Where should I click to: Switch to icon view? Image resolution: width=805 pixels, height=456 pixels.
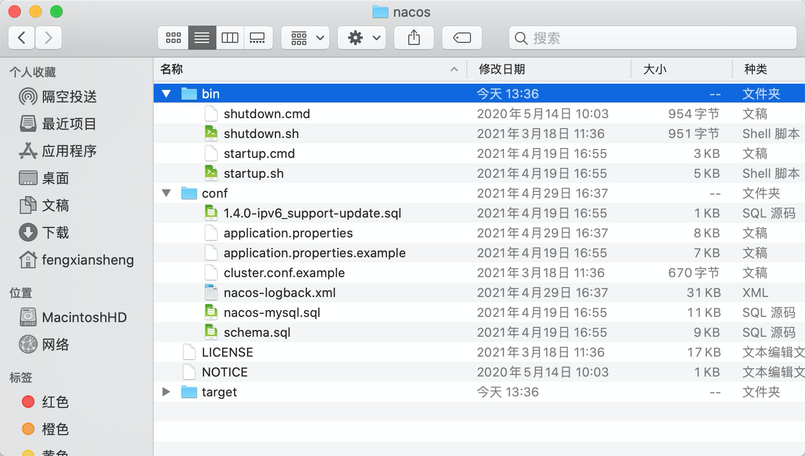point(173,38)
